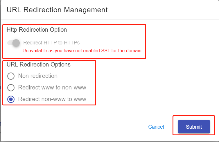Choose Redirect www to non-www radio circle
The height and width of the screenshot is (142, 219).
coord(11,88)
